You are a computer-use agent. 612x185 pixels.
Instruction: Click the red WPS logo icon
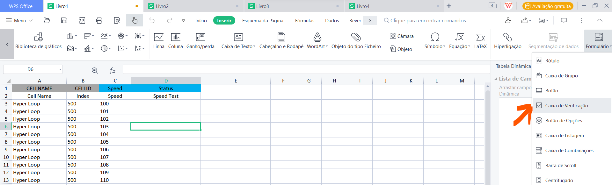coord(509,6)
